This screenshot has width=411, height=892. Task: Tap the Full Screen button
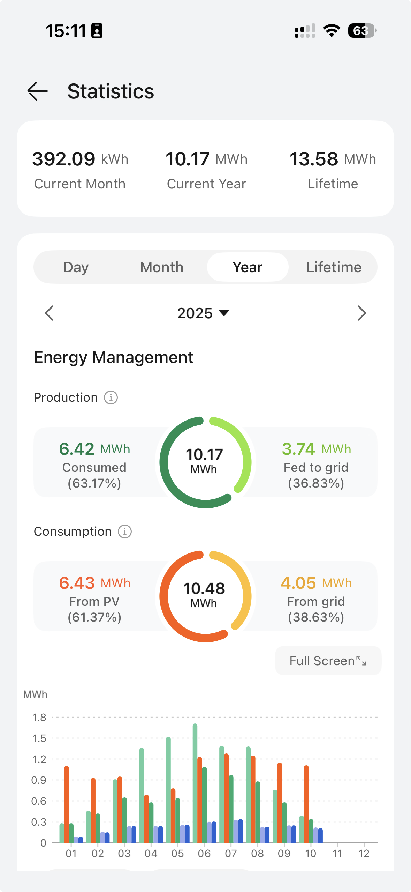pos(328,661)
